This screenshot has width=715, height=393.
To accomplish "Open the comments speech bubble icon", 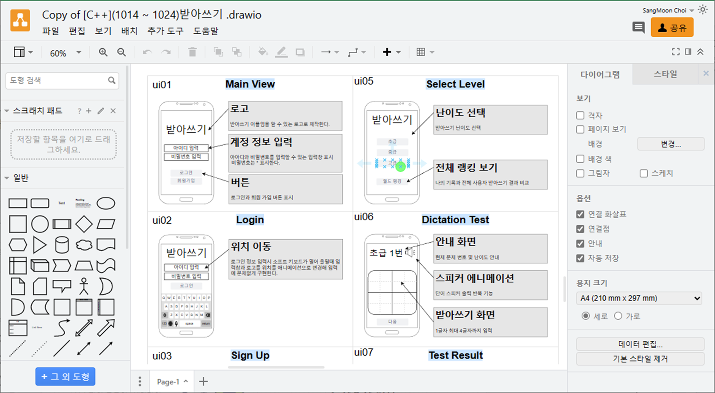I will (x=639, y=27).
